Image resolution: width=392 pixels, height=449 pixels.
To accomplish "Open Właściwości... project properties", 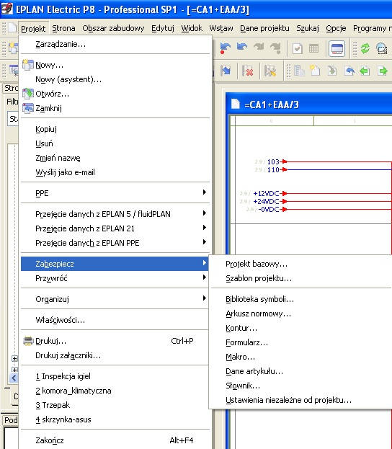I will coord(115,320).
